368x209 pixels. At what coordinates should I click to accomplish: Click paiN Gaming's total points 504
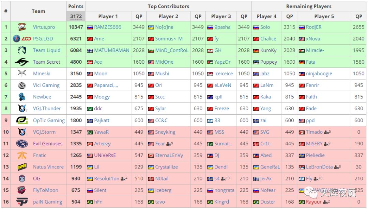76,202
